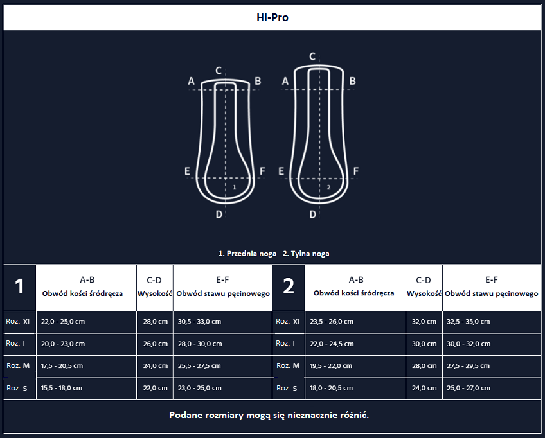This screenshot has height=438, width=545.
Task: Select the 30,5 - 33,0 cm cell
Action: (x=199, y=322)
